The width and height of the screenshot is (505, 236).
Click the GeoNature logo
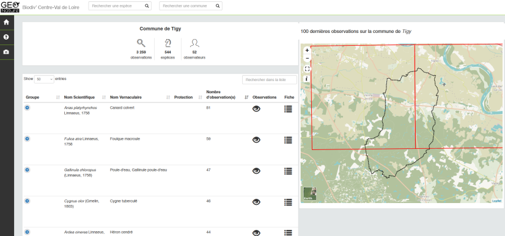pyautogui.click(x=10, y=7)
